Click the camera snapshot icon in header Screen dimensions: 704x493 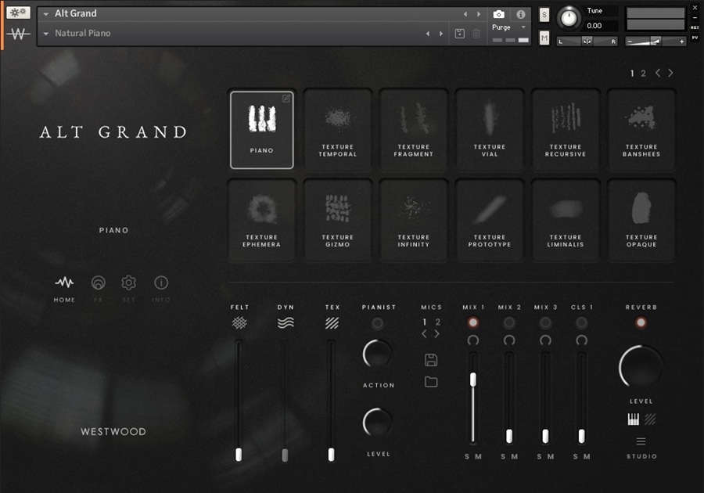[499, 14]
